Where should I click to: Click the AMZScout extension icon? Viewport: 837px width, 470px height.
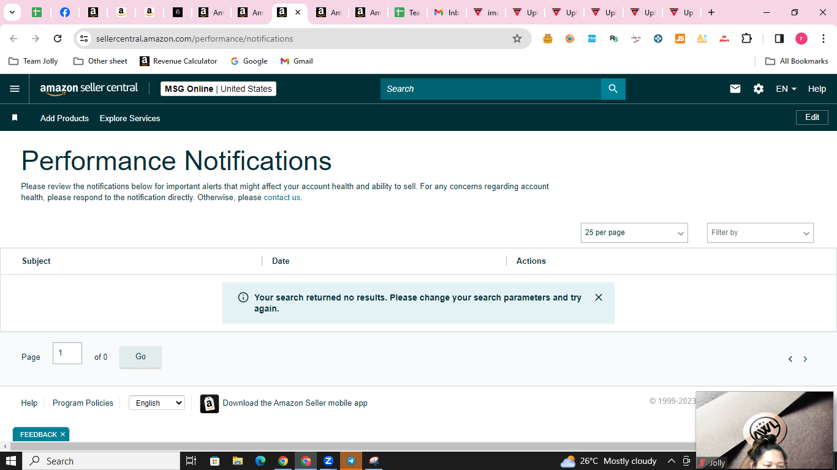702,39
